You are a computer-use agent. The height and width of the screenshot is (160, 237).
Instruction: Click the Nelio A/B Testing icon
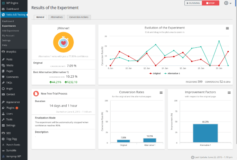(x=3, y=15)
